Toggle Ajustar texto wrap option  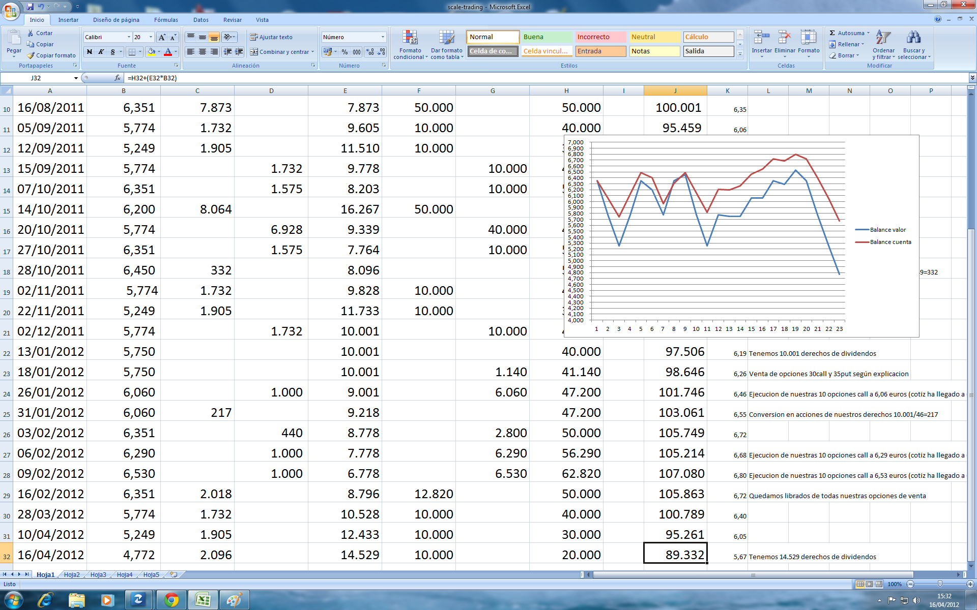(271, 37)
